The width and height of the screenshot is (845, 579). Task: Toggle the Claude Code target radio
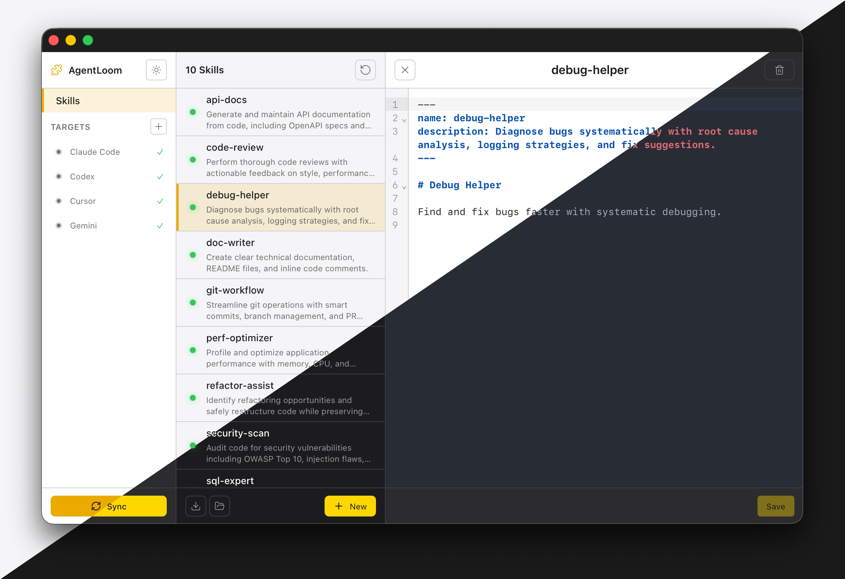coord(59,152)
